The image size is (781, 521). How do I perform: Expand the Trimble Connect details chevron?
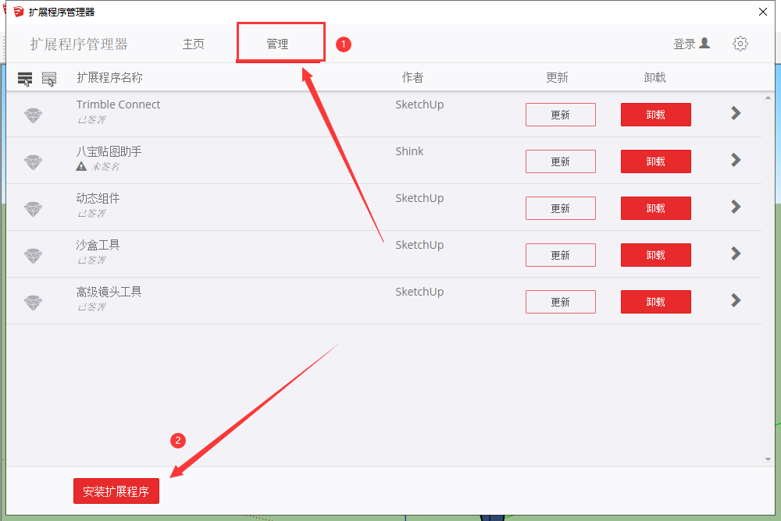736,113
